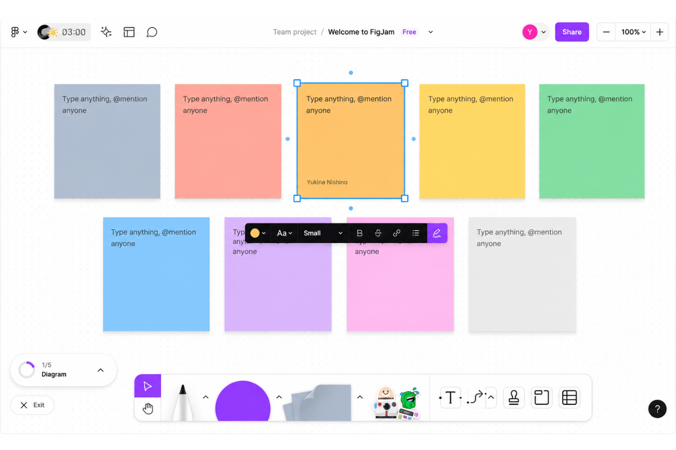This screenshot has height=450, width=676.
Task: Click the Share button
Action: [572, 32]
